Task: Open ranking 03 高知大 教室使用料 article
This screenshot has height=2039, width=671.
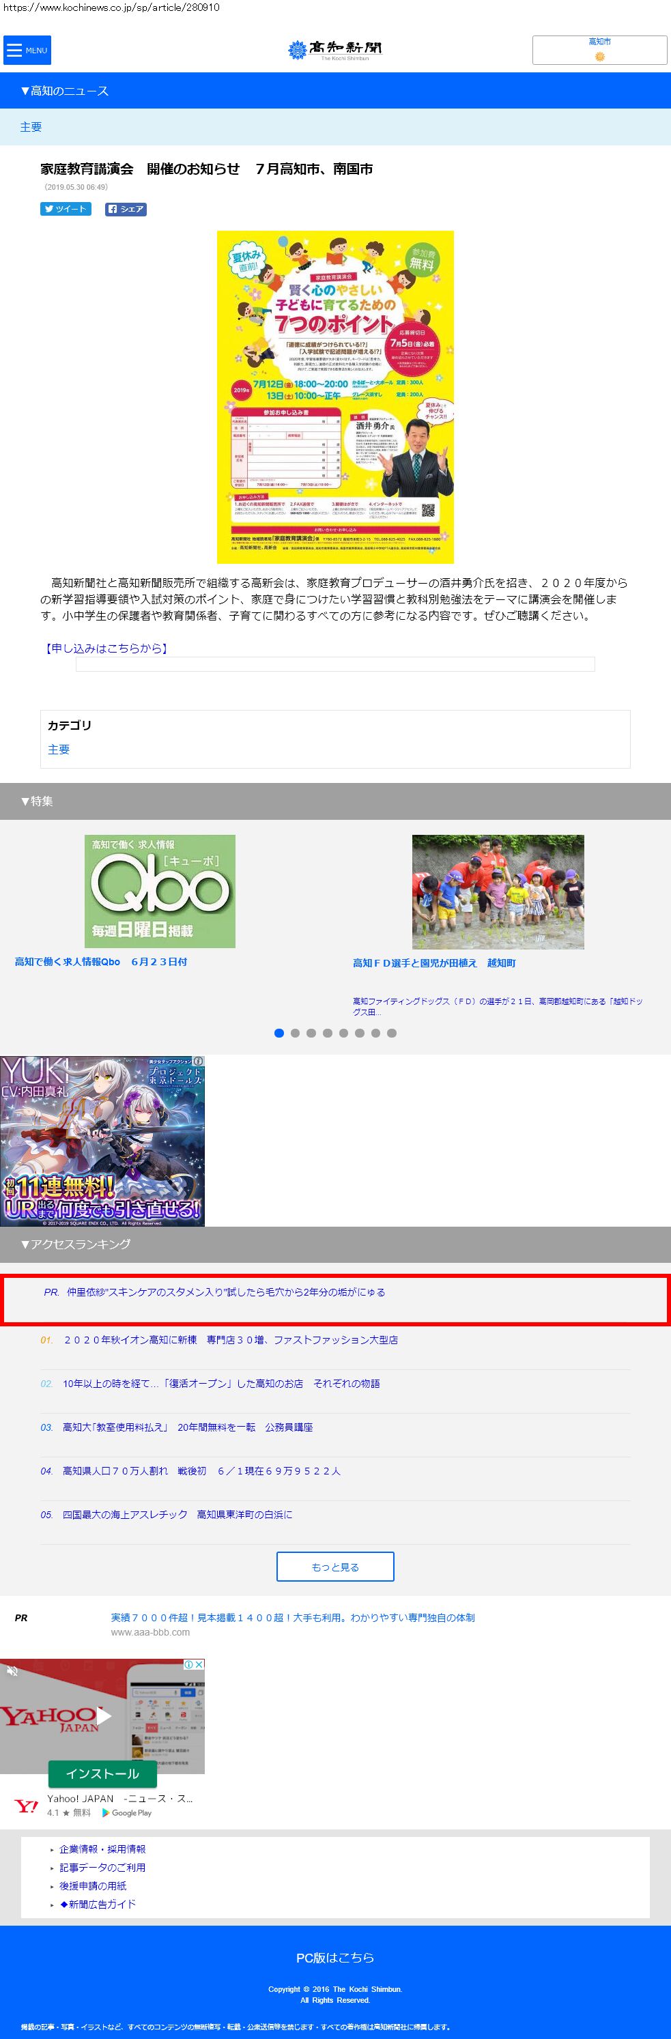Action: coord(188,1427)
